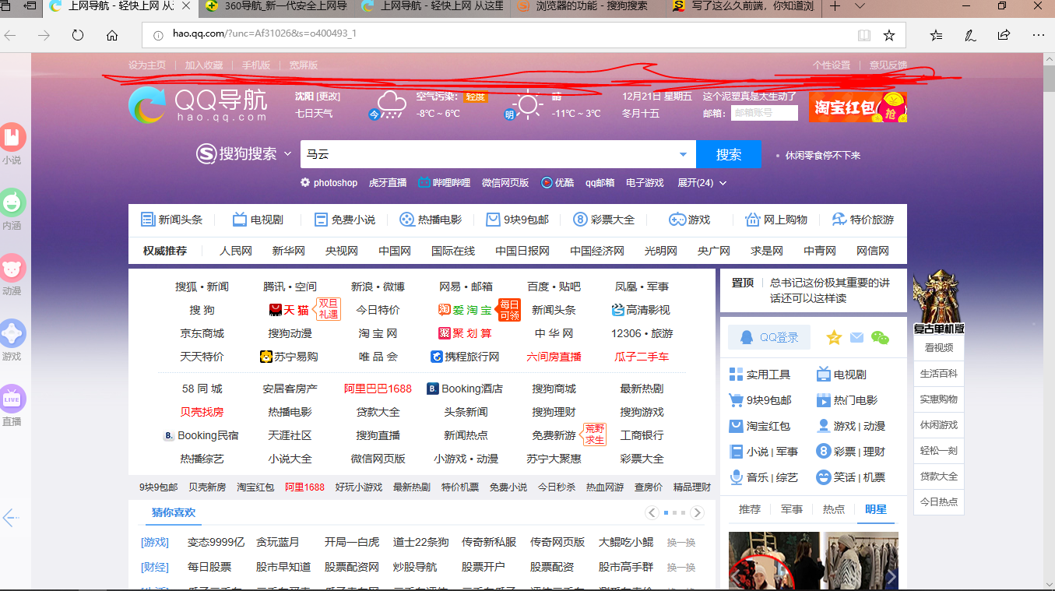Screen dimensions: 1055x591
Task: Open the 电视剧 category
Action: pos(258,220)
